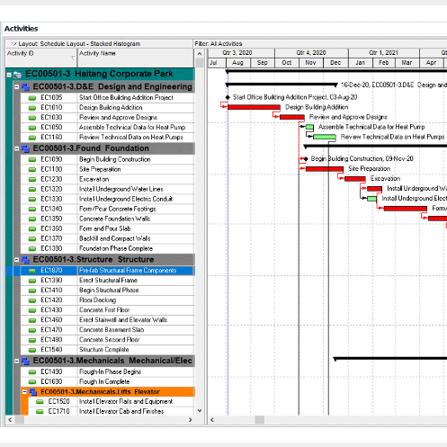Click the activity icon for EC1030
This screenshot has width=447, height=447.
pyautogui.click(x=32, y=118)
